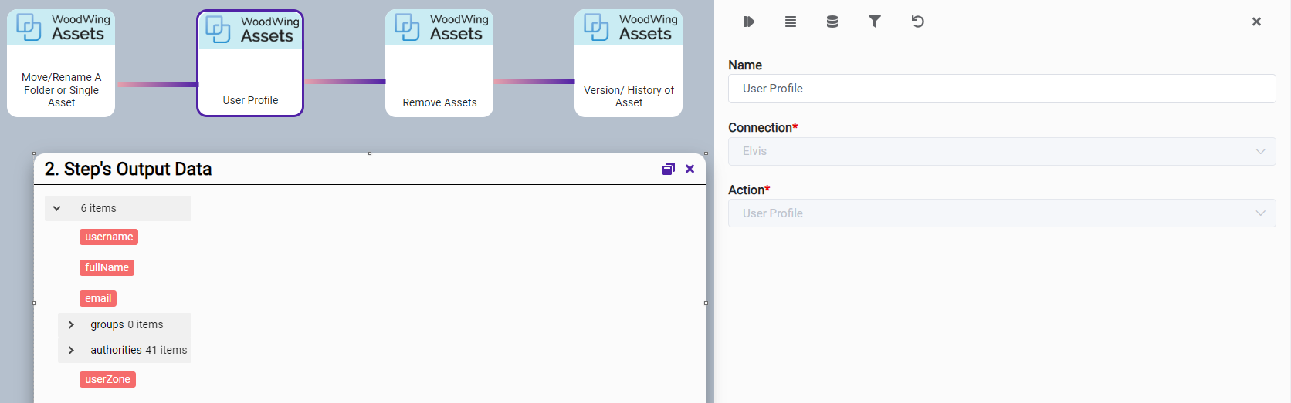
Task: Close the right properties panel
Action: pos(1256,22)
